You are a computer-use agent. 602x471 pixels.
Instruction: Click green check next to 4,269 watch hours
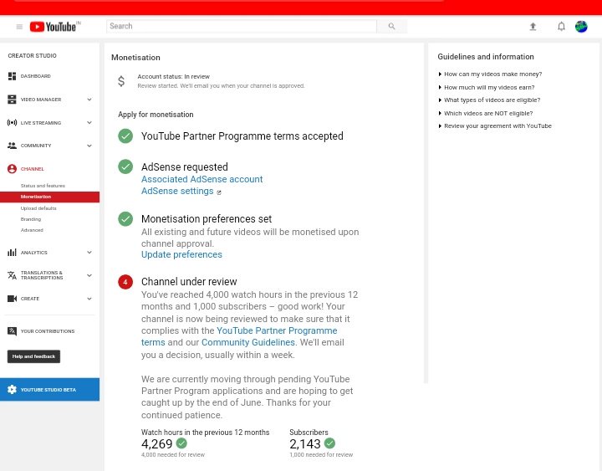tap(181, 443)
